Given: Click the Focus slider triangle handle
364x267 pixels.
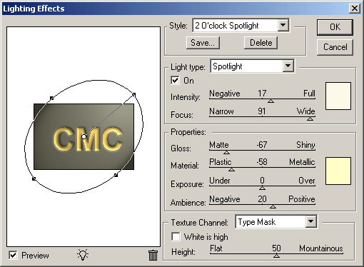Looking at the screenshot, I should point(310,119).
